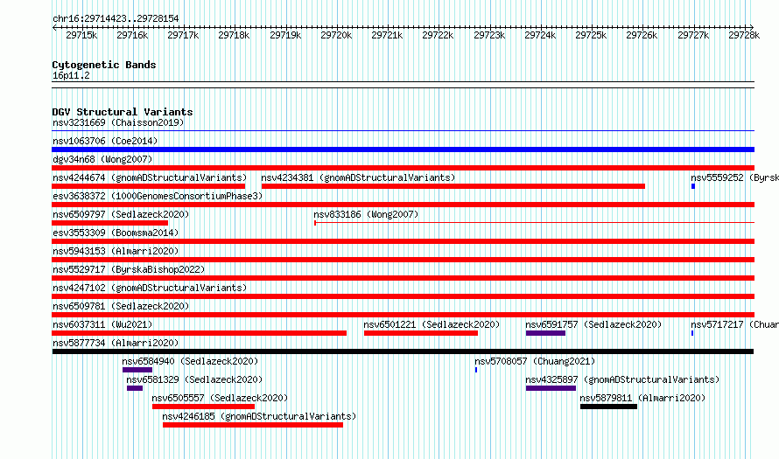Click nsv4246185 gnomAD variant label
The height and width of the screenshot is (459, 779).
coord(259,416)
